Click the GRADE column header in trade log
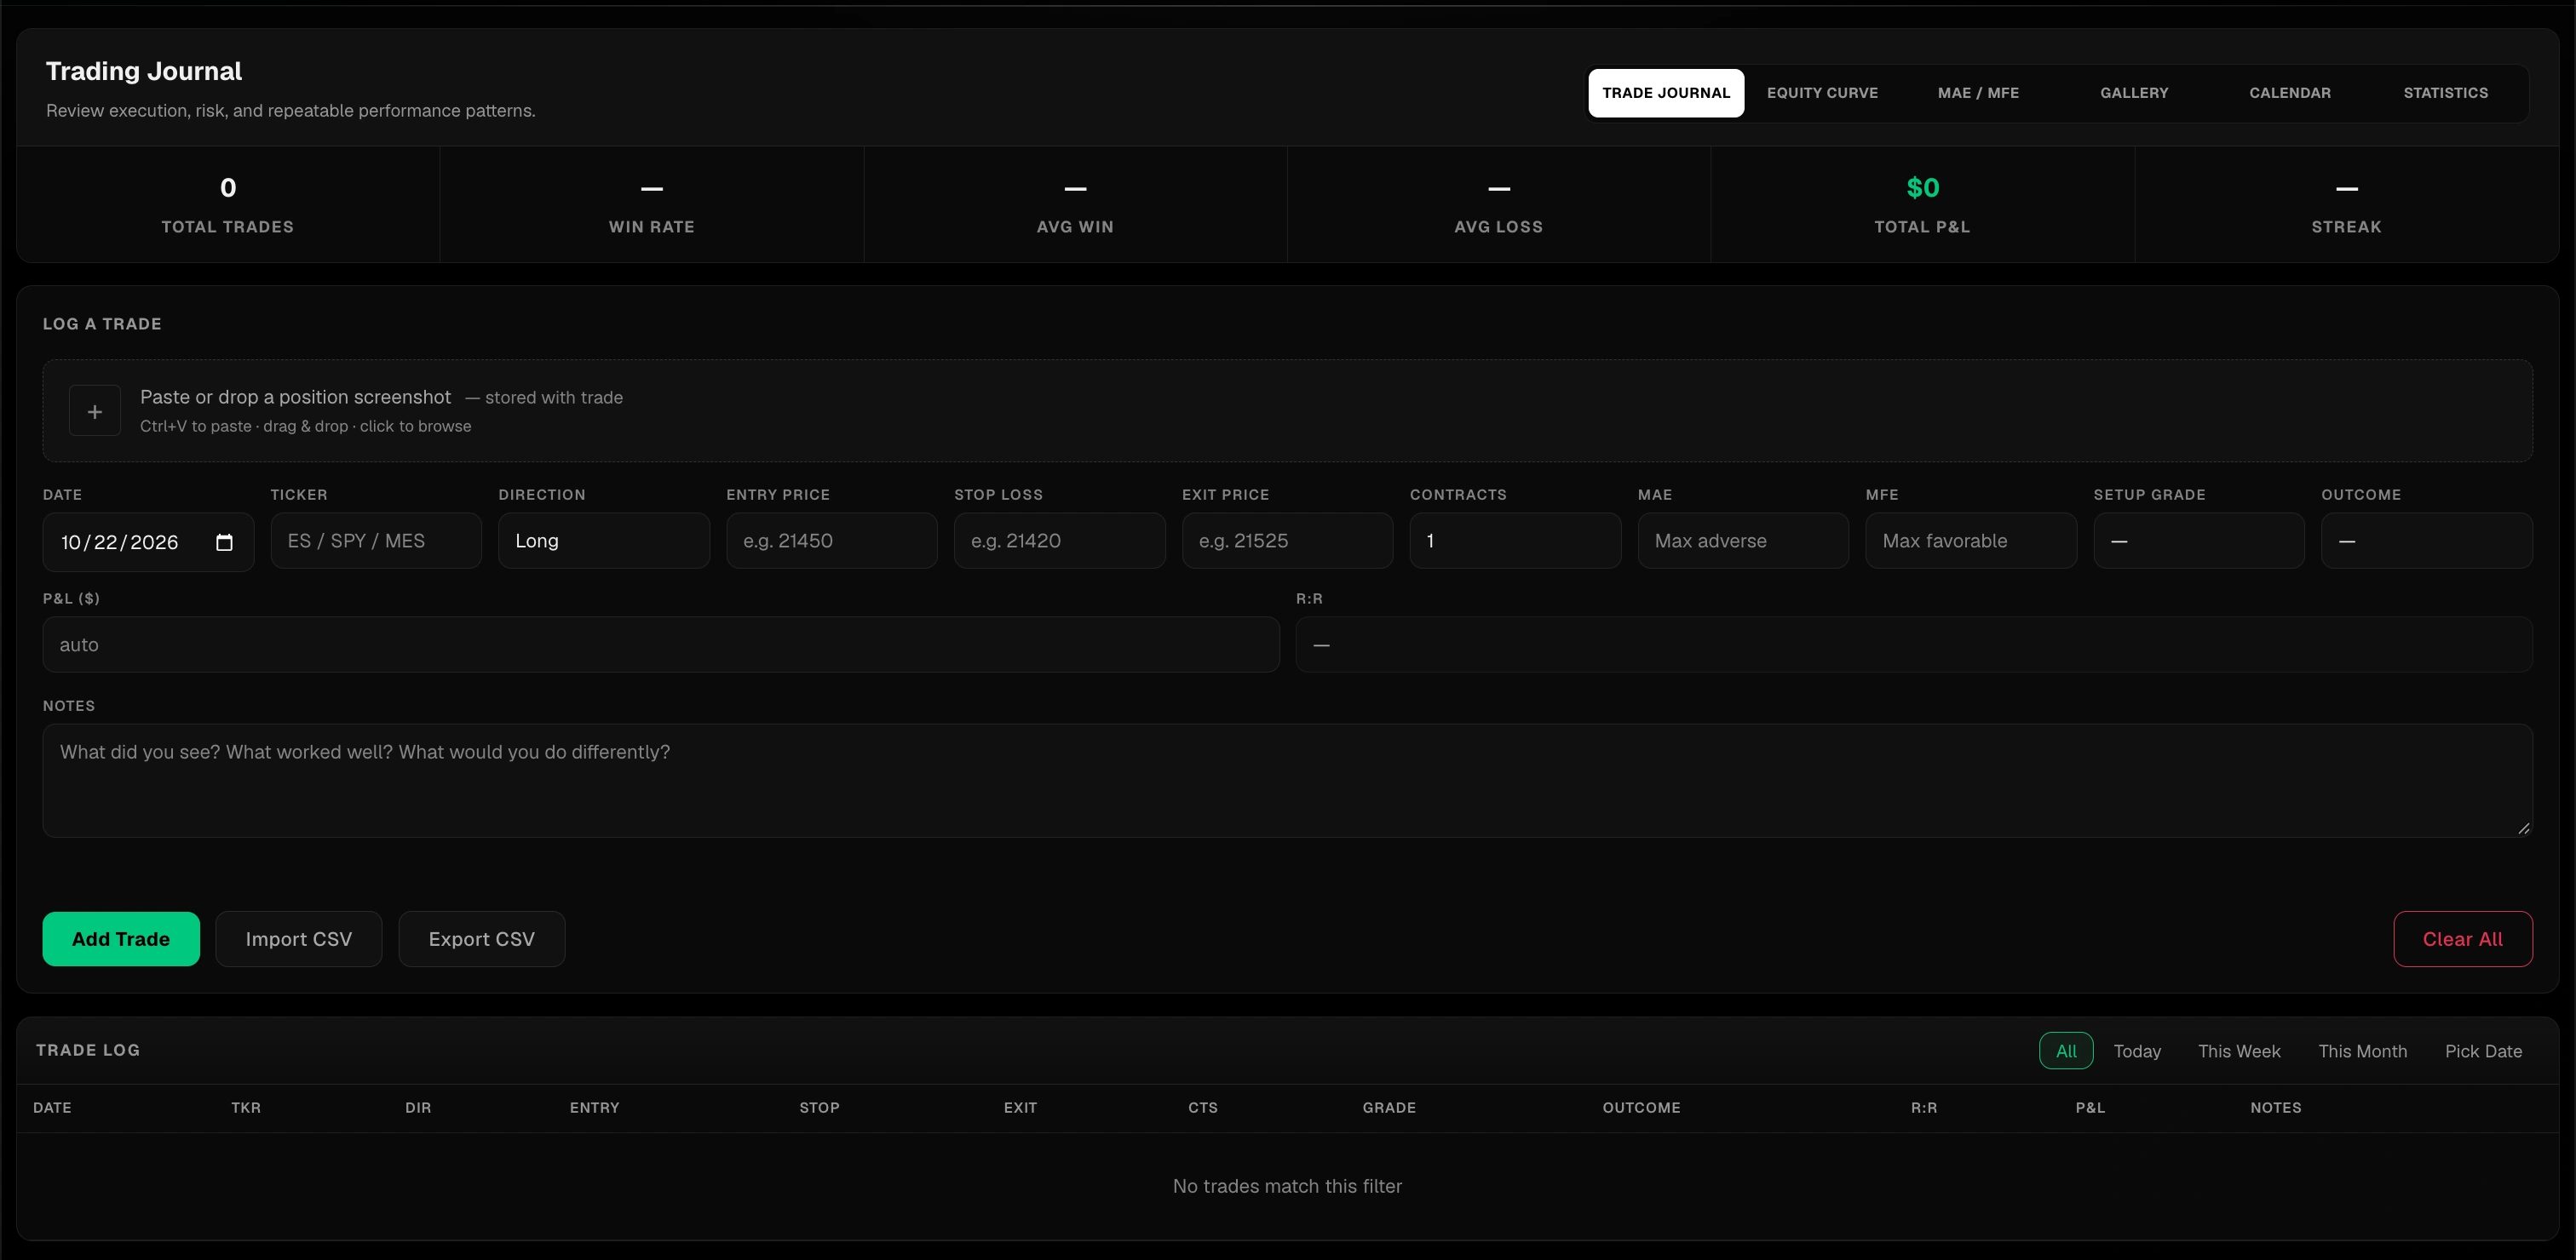 click(1389, 1107)
